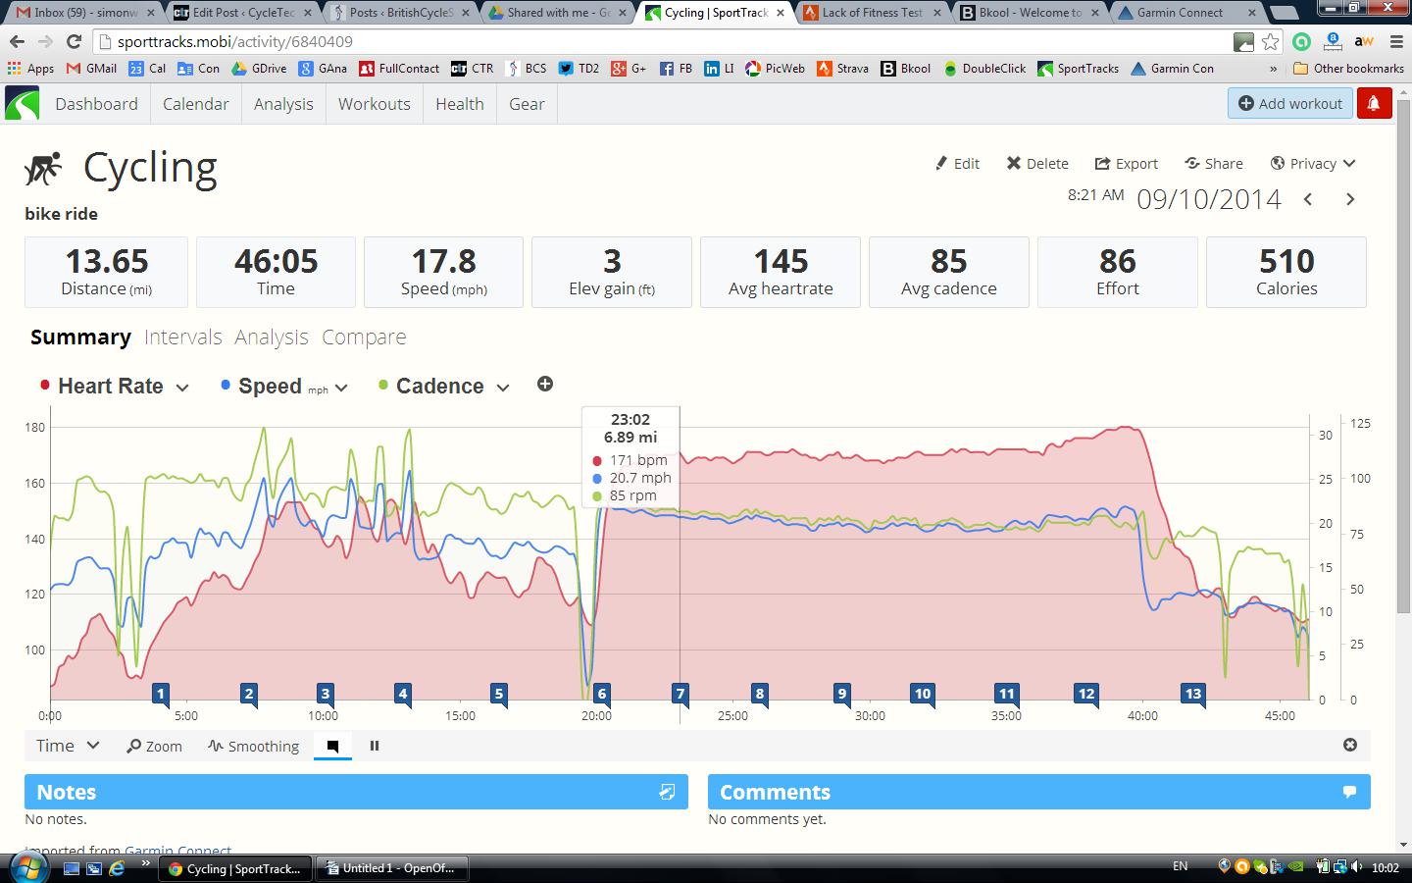The width and height of the screenshot is (1412, 883).
Task: Click the Add workout button
Action: 1288,103
